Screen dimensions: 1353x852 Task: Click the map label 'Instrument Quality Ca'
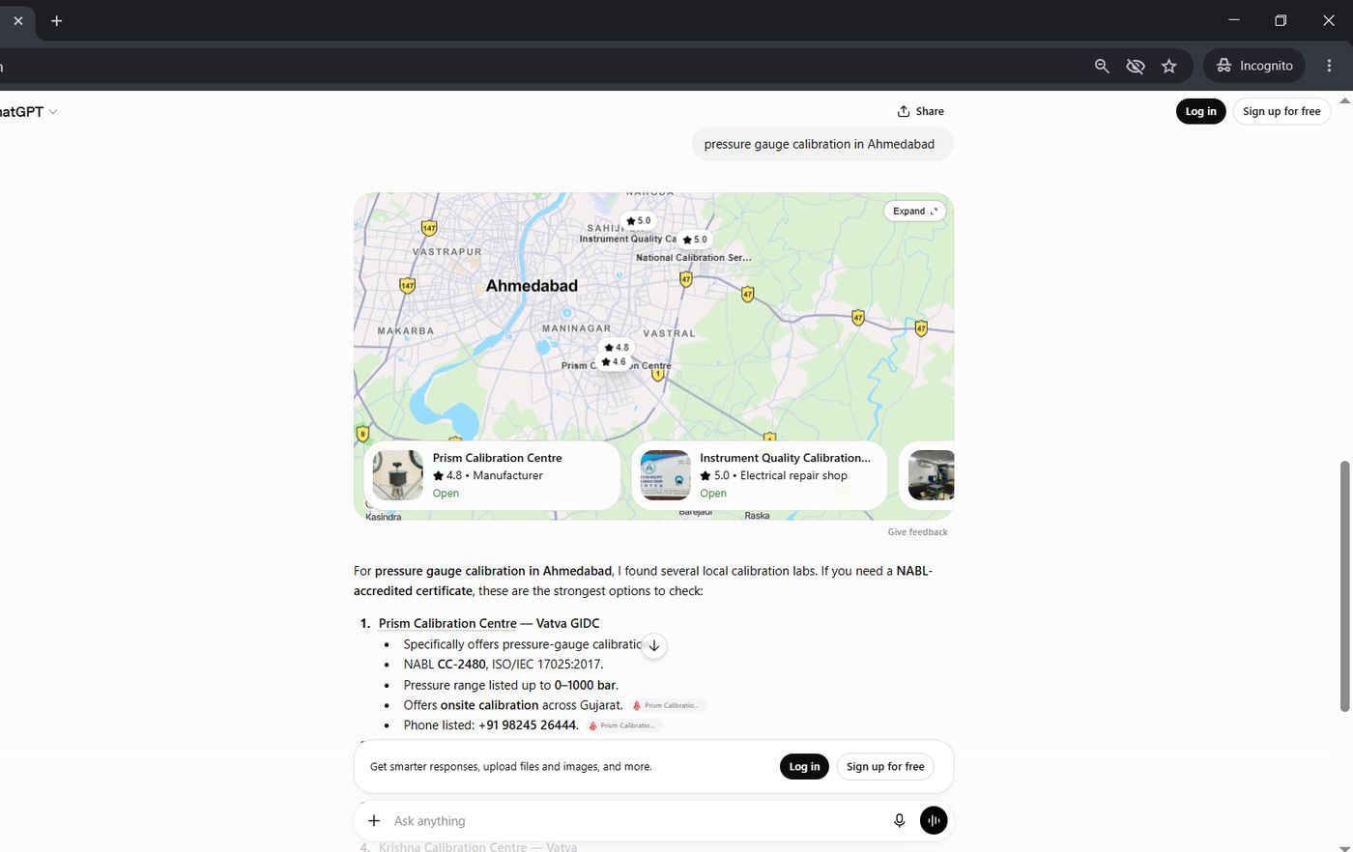628,239
